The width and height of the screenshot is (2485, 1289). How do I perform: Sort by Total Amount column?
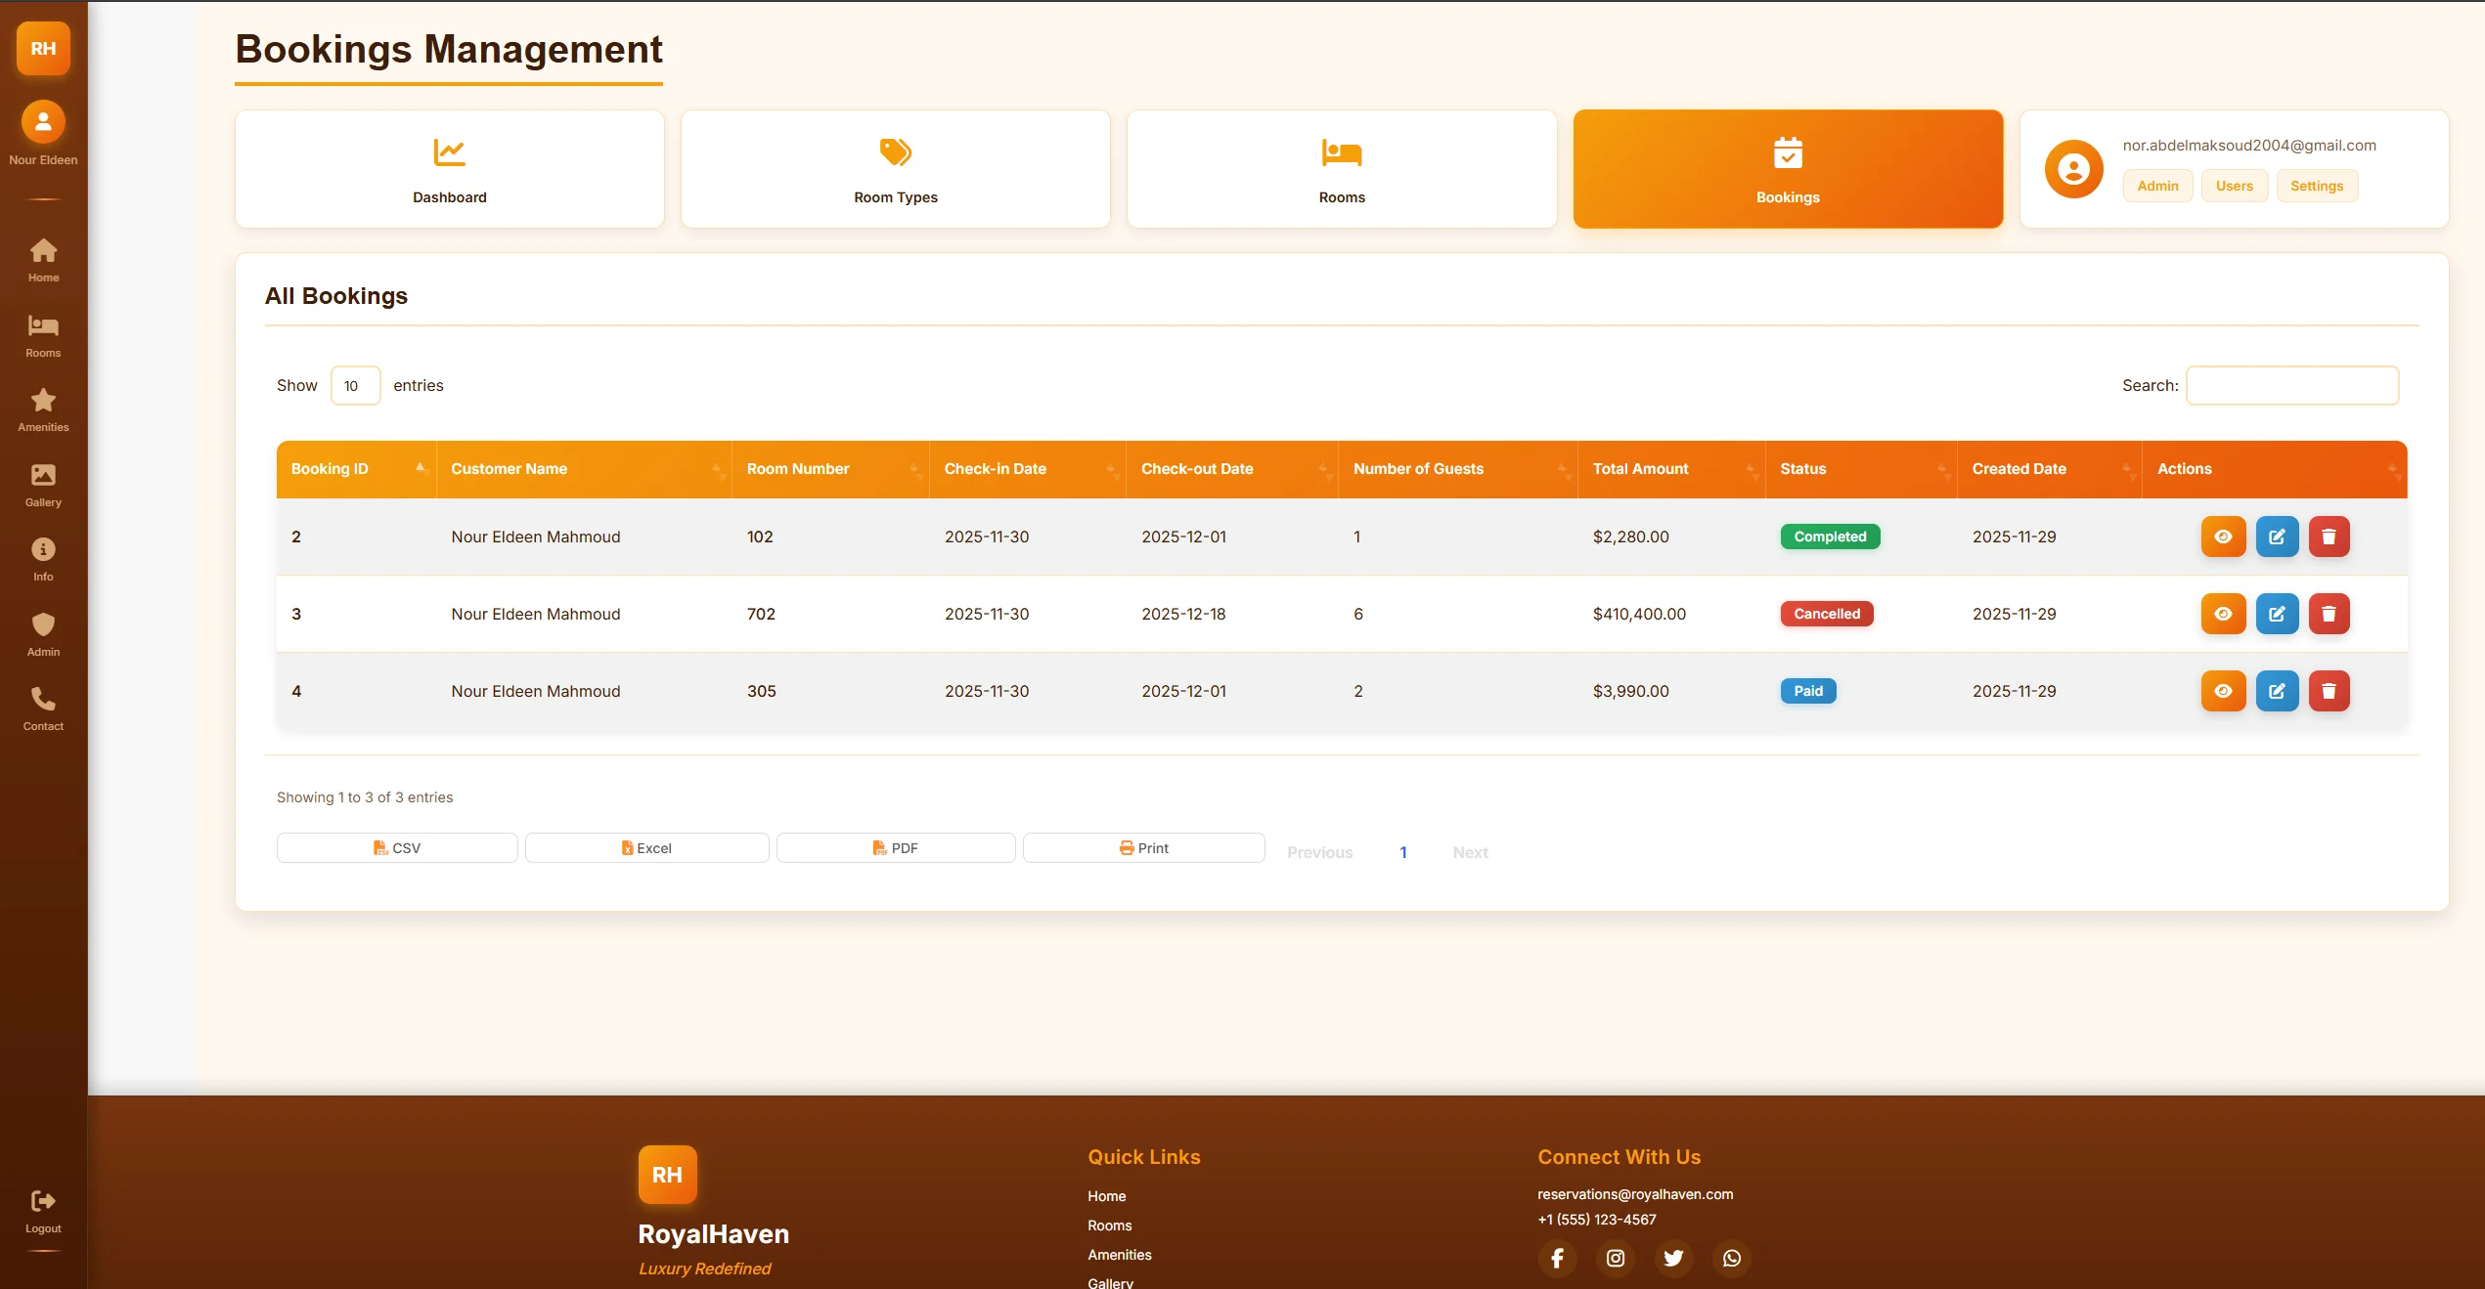tap(1671, 469)
